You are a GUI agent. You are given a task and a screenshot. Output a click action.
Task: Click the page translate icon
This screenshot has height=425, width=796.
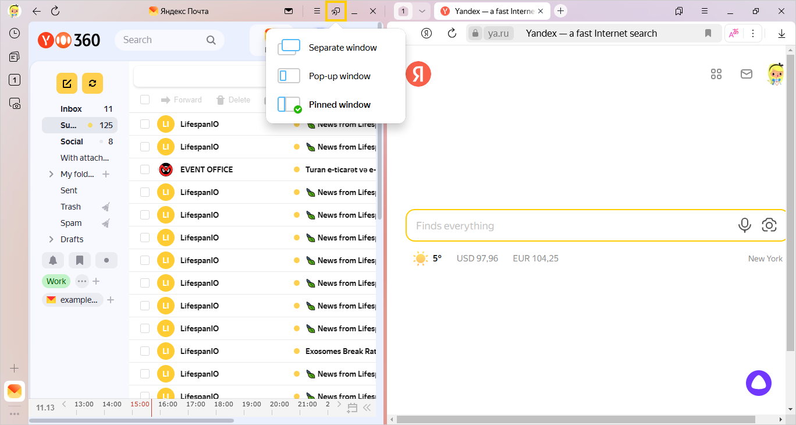point(734,34)
